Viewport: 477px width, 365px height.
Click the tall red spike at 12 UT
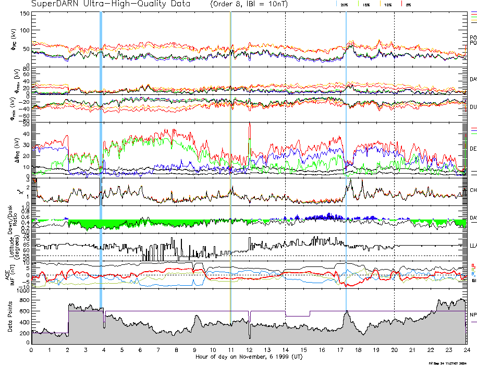tap(250, 130)
